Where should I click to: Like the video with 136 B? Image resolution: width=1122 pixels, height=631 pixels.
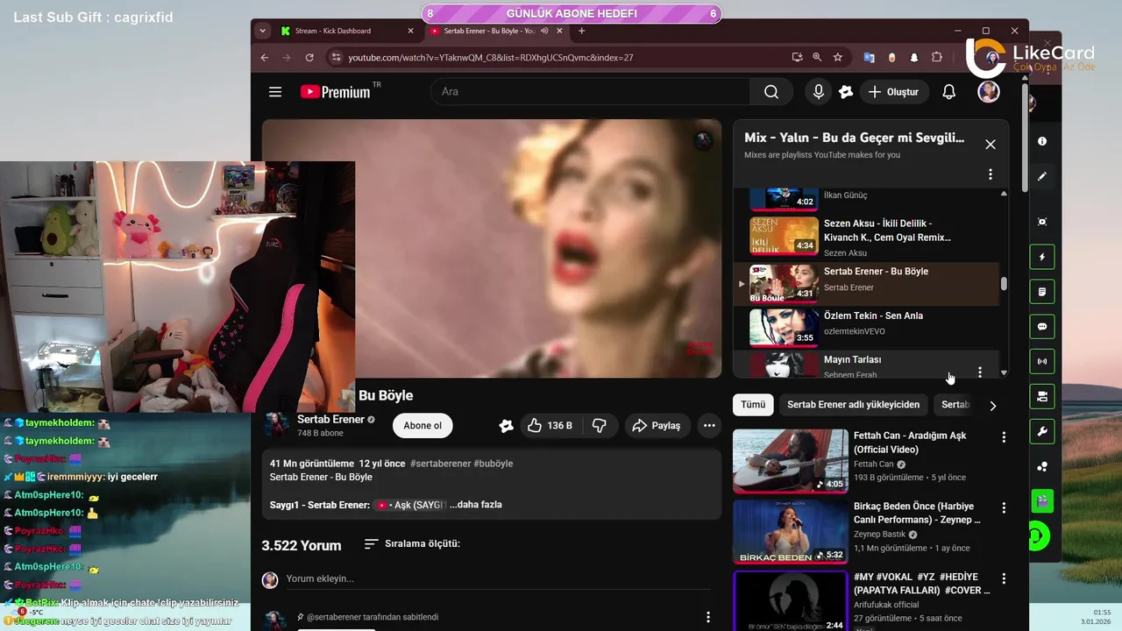click(550, 425)
